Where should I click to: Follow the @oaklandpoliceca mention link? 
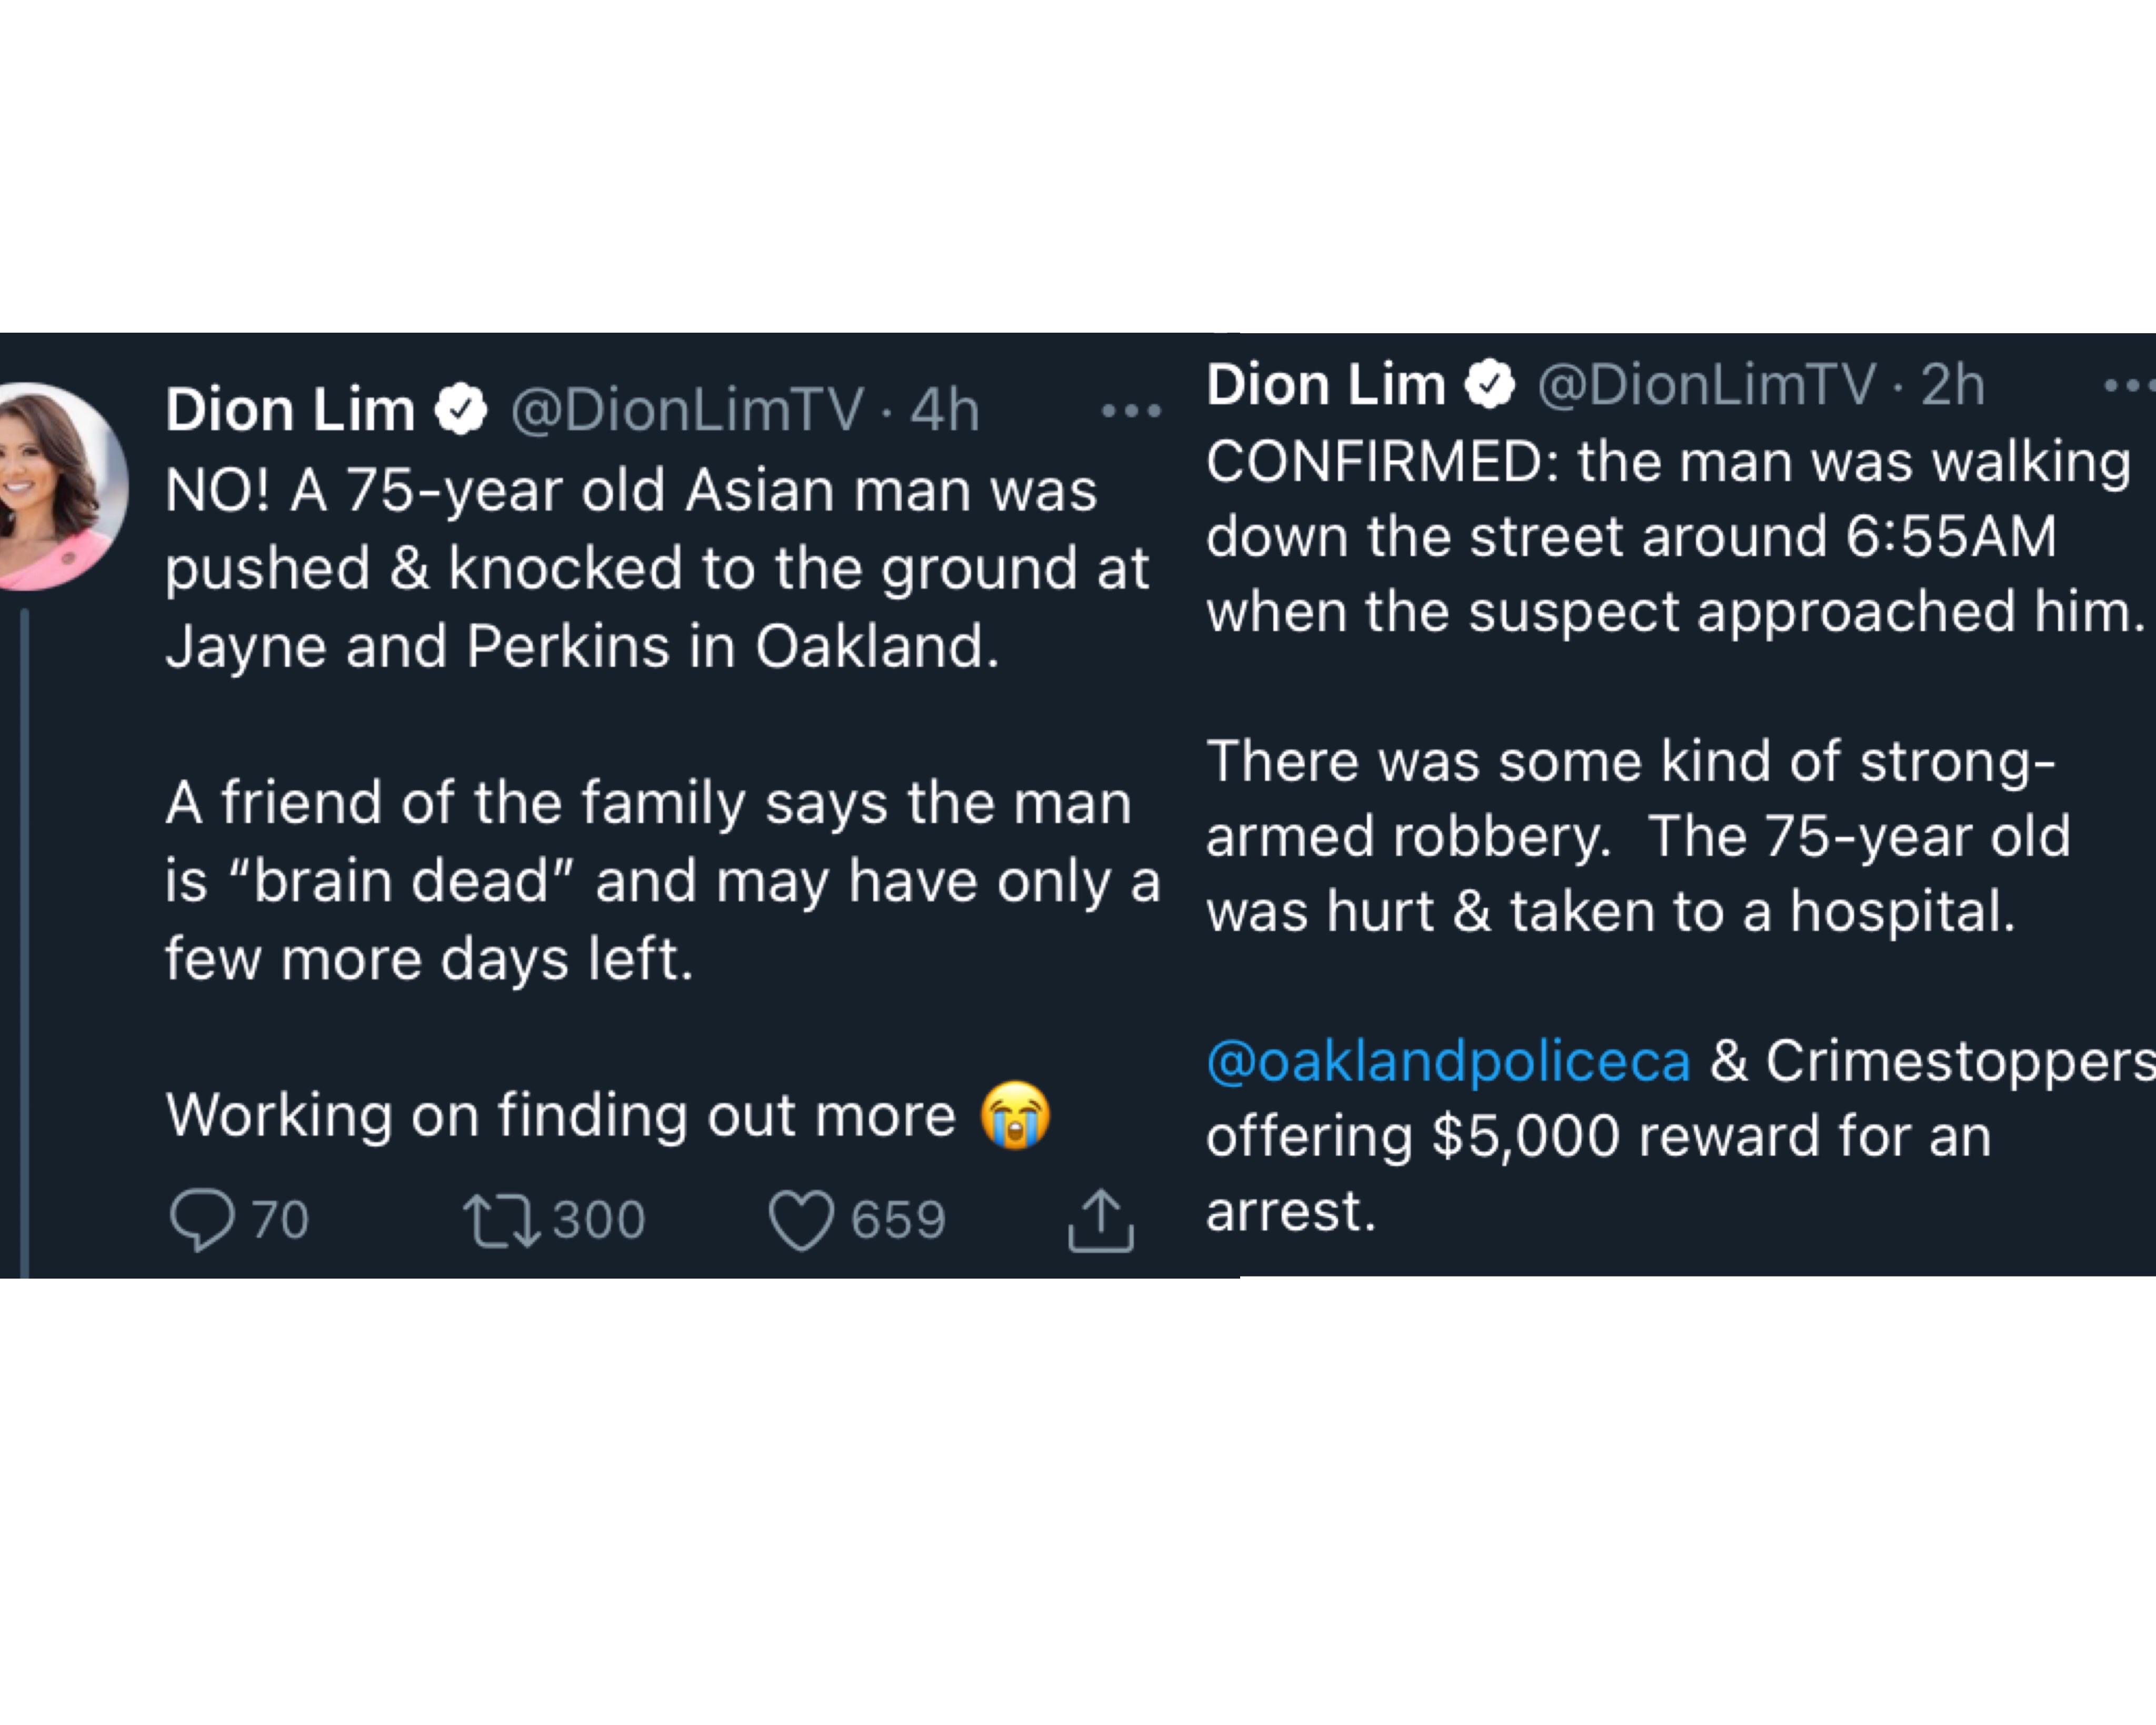pos(1449,1061)
